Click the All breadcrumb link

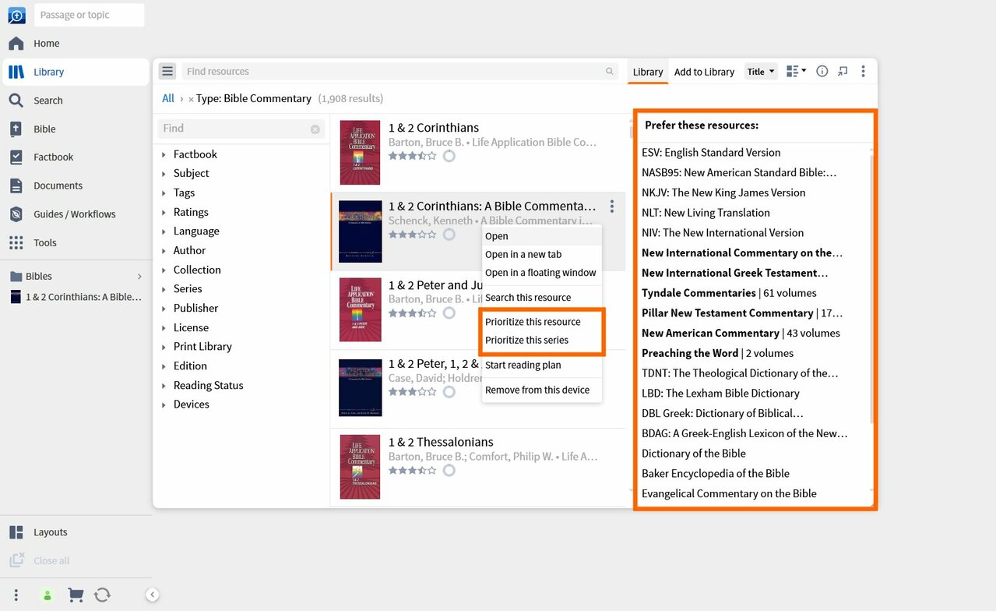[168, 98]
